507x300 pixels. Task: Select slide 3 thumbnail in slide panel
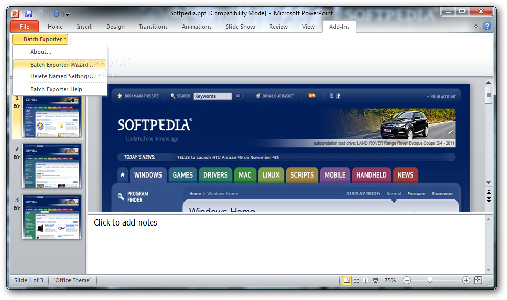coord(52,217)
